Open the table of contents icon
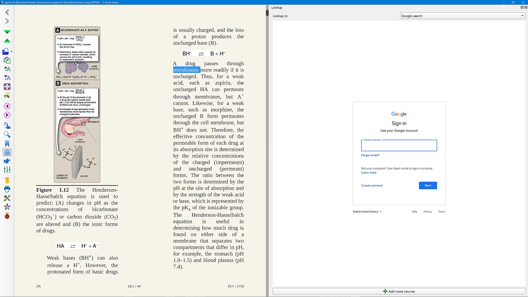The height and width of the screenshot is (297, 528). (x=7, y=126)
